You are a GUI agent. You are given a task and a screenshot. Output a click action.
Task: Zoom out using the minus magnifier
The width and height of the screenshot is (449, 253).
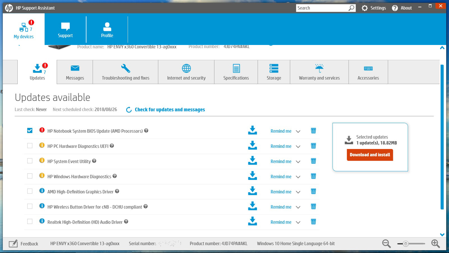click(386, 243)
